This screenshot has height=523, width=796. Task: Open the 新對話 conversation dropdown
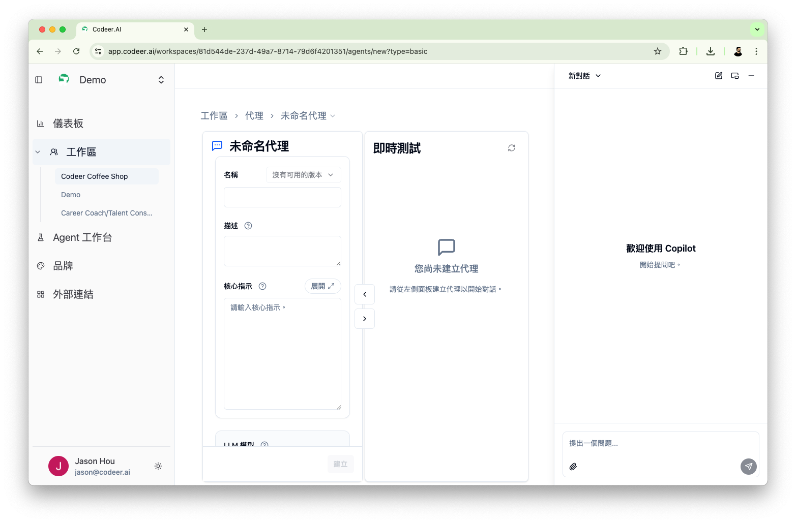pos(584,75)
